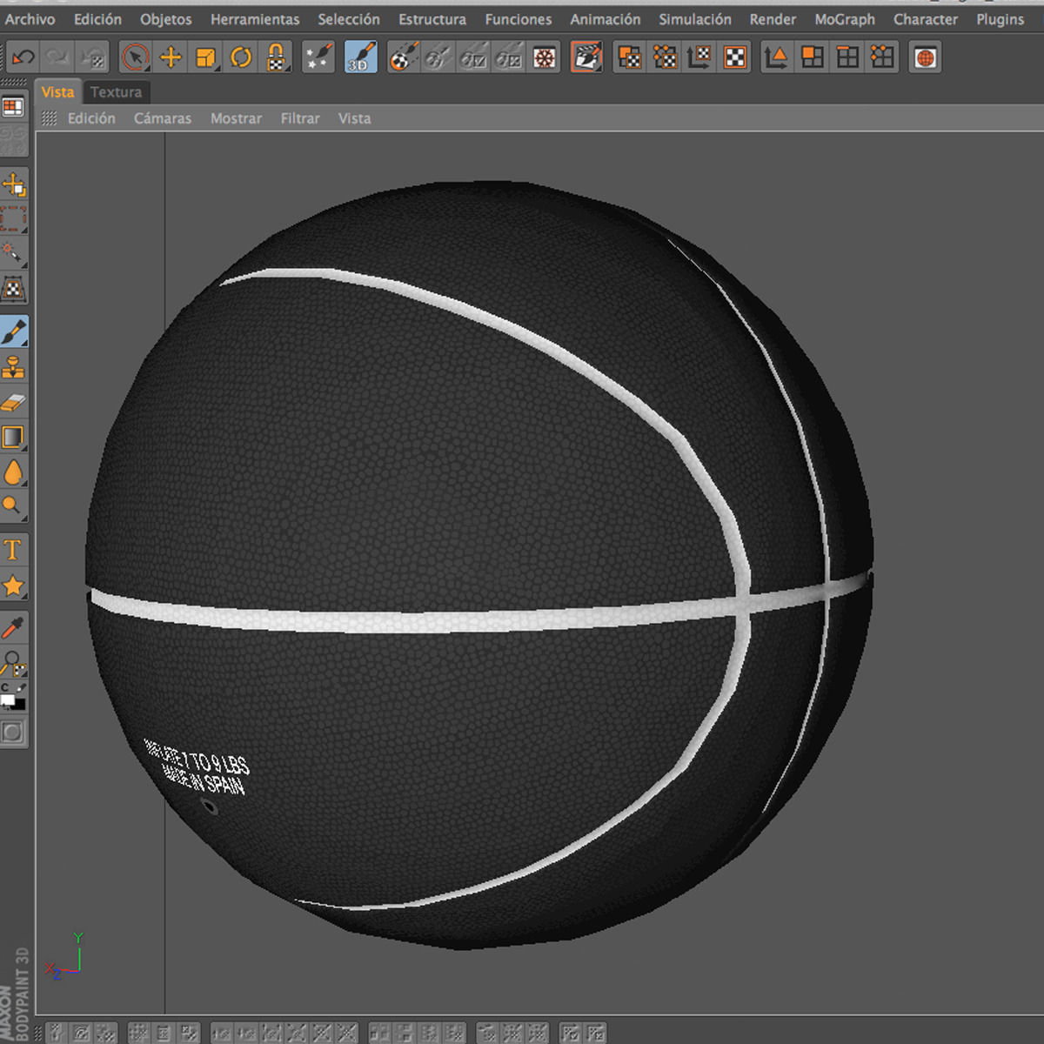Image resolution: width=1044 pixels, height=1044 pixels.
Task: Click the round mask icon at sidebar bottom
Action: [x=13, y=733]
